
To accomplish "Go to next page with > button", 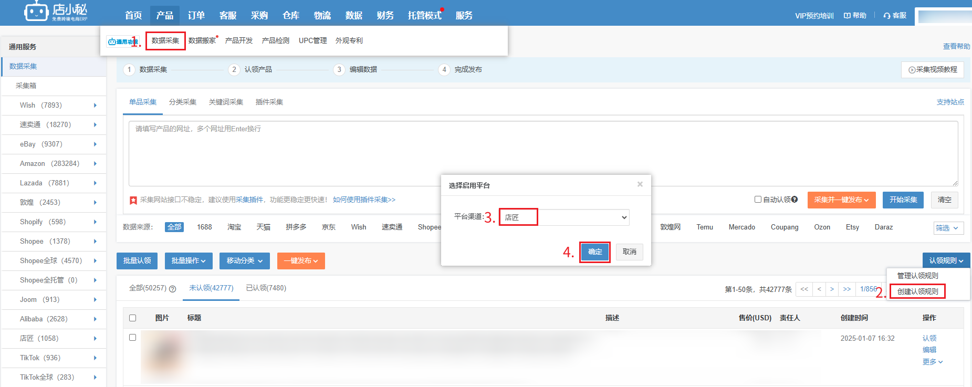I will [832, 289].
